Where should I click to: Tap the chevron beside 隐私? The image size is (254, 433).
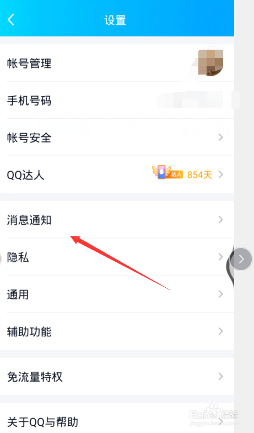point(220,257)
